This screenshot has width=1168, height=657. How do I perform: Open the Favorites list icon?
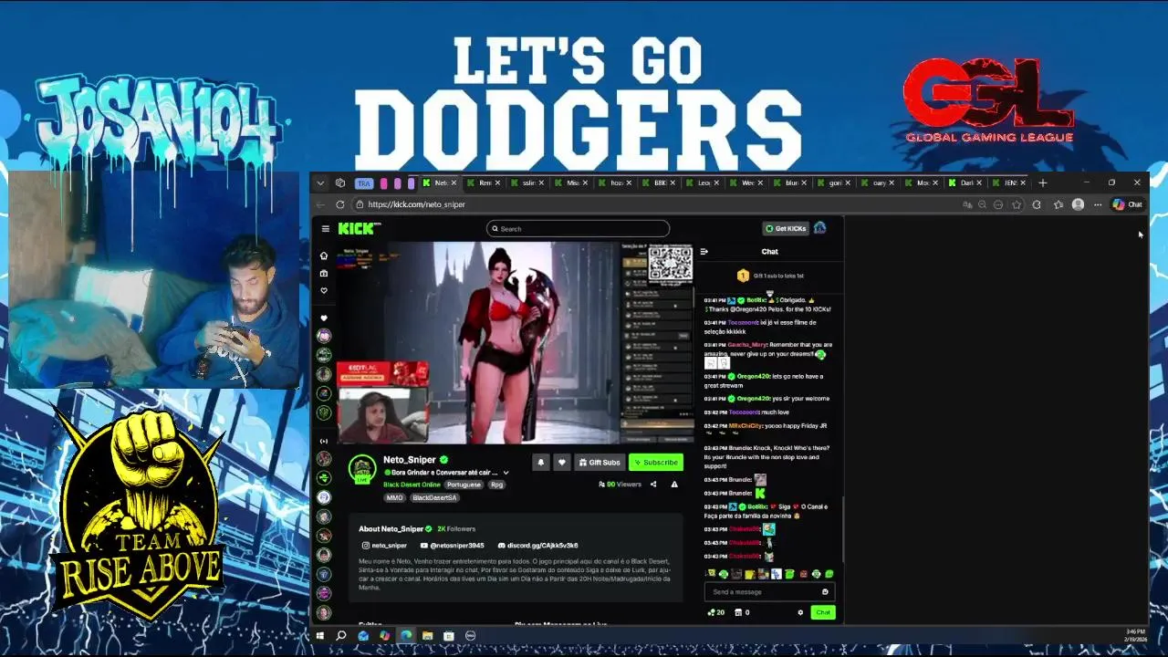point(1058,204)
